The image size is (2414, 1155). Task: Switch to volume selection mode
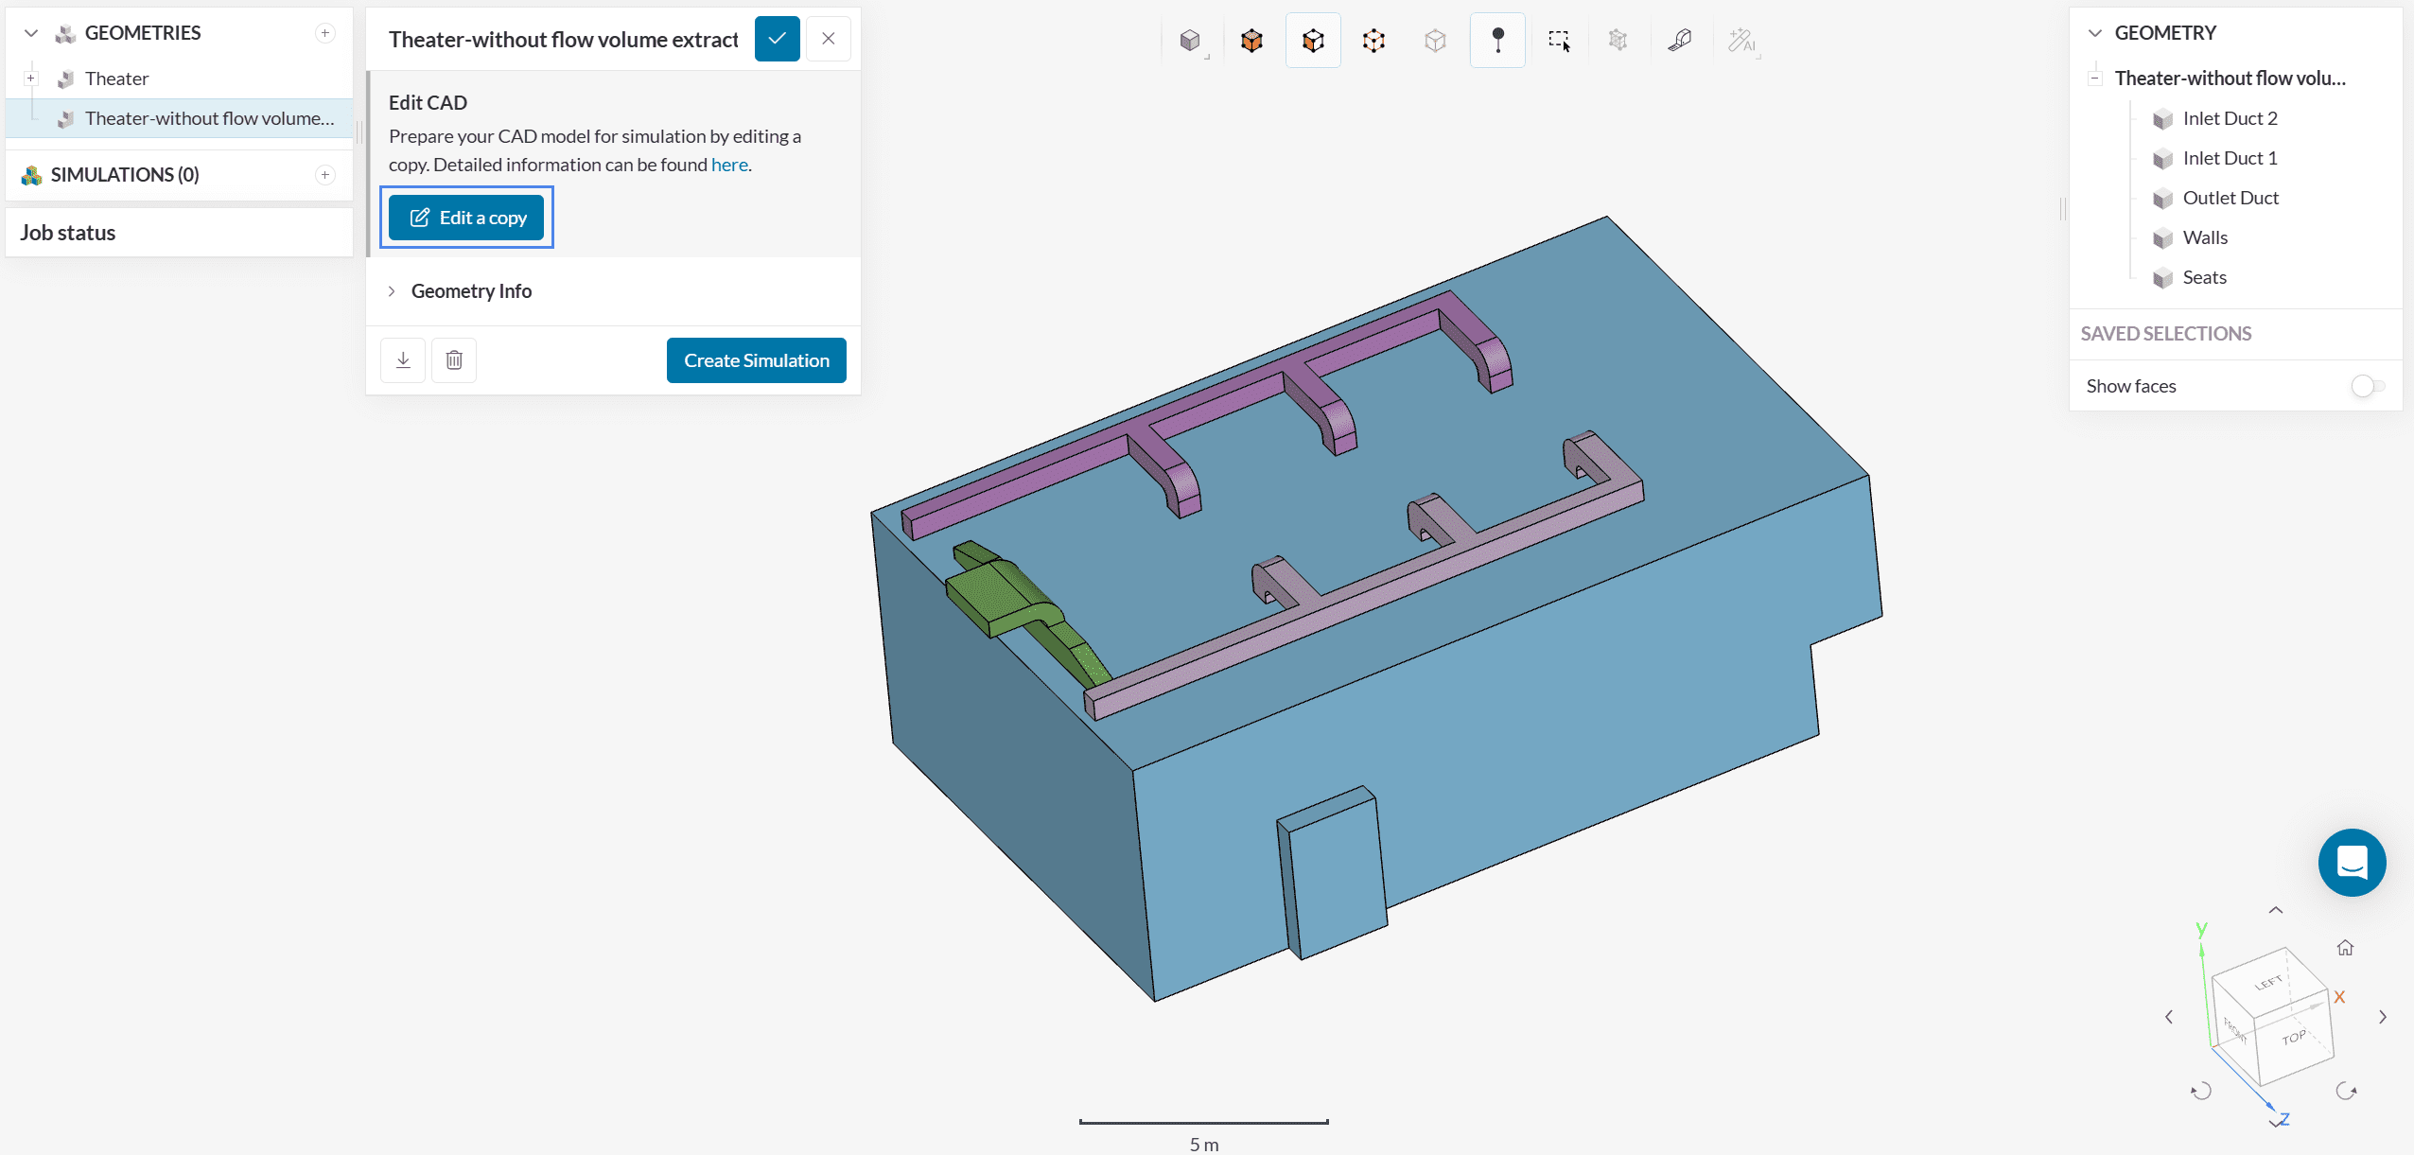(1251, 41)
